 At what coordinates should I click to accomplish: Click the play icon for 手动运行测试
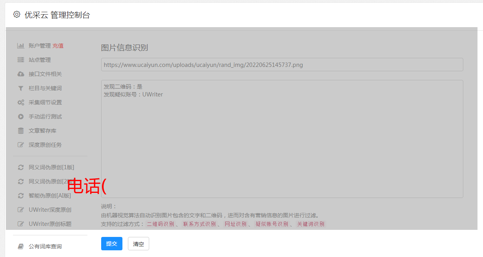tap(21, 116)
